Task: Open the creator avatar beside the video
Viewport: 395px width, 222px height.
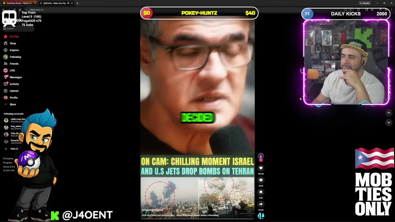Action: pyautogui.click(x=261, y=156)
